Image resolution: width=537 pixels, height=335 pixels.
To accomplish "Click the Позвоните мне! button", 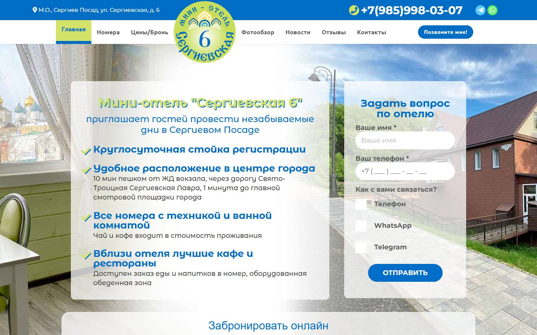I will [x=446, y=32].
